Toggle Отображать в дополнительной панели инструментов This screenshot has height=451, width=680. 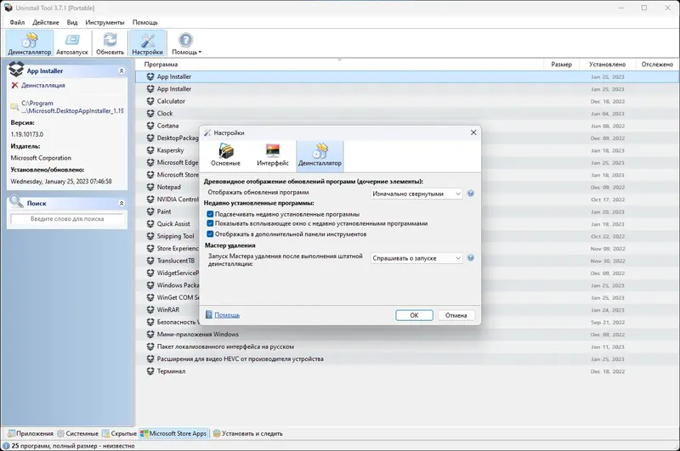click(210, 234)
